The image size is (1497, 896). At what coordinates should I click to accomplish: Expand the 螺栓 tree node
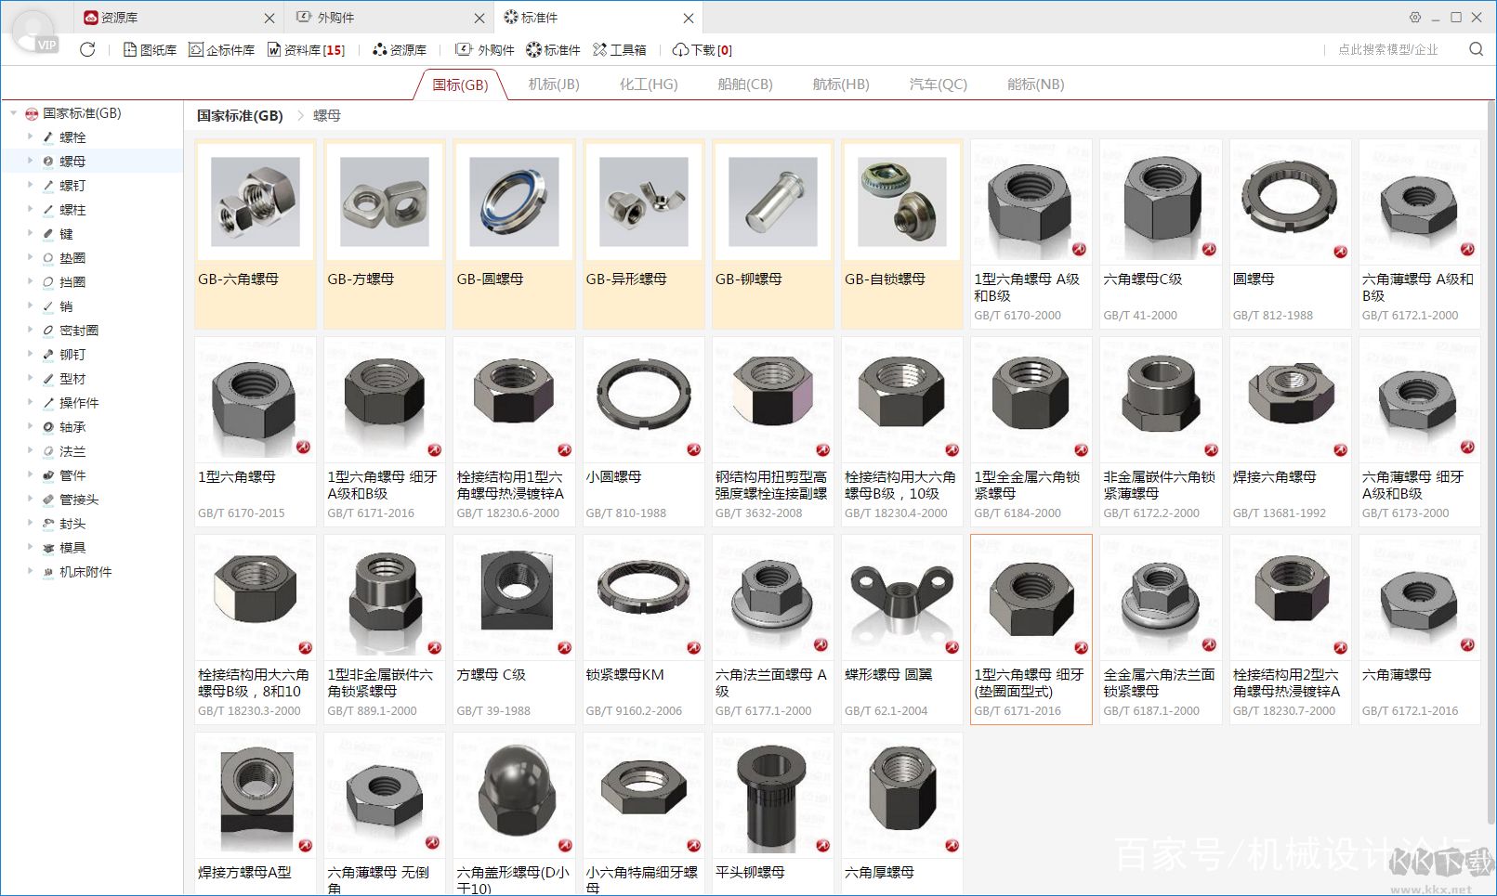30,136
